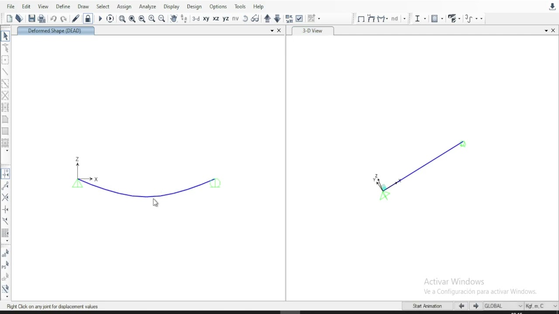Set view to xz plane
Viewport: 559px width, 314px height.
pos(216,18)
